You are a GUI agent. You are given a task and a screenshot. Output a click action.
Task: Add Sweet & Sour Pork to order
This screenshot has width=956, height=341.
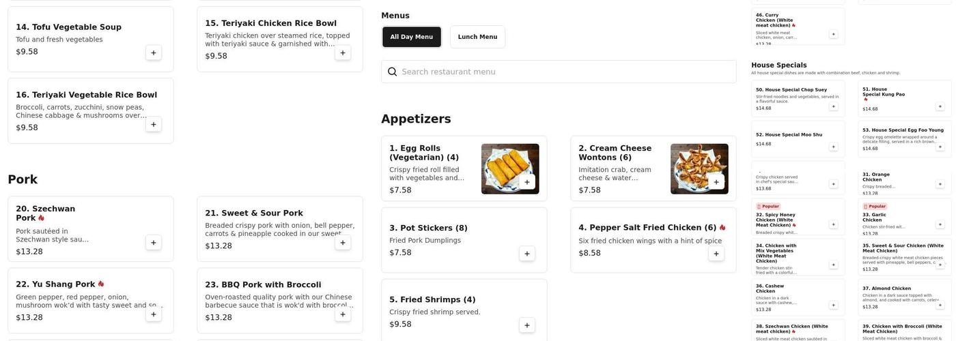pos(343,243)
